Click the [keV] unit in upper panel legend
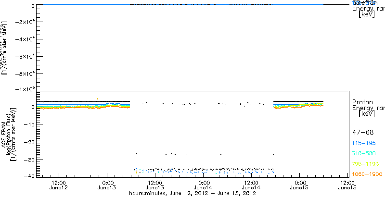 tap(367, 14)
